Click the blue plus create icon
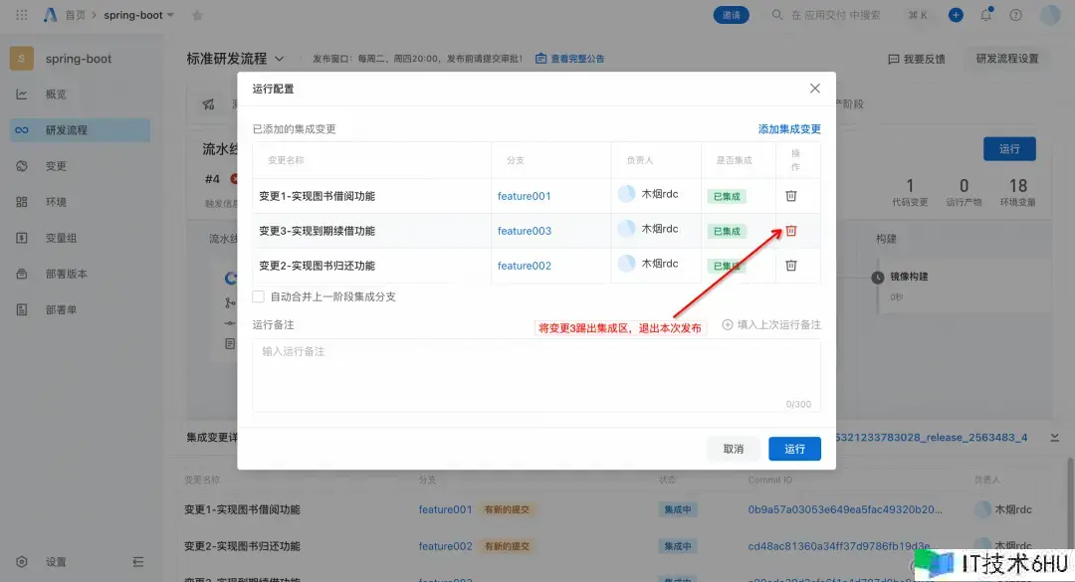Screen dimensions: 1075x582 pos(956,15)
